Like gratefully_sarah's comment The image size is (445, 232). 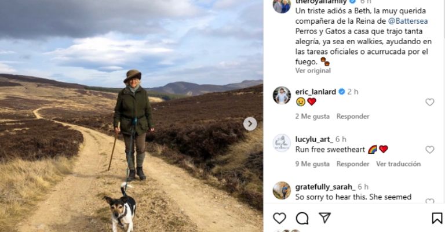pyautogui.click(x=429, y=201)
